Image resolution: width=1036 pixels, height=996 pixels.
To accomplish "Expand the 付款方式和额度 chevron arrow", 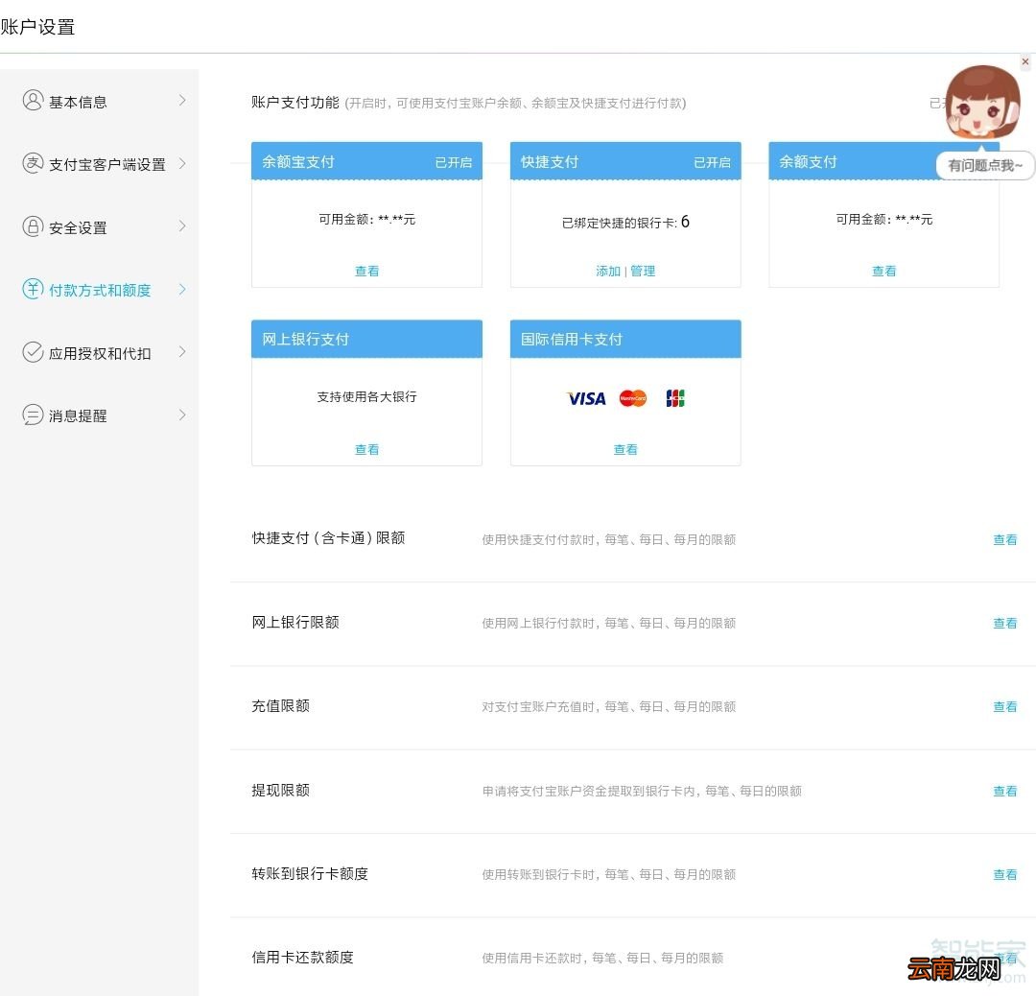I will tap(182, 290).
